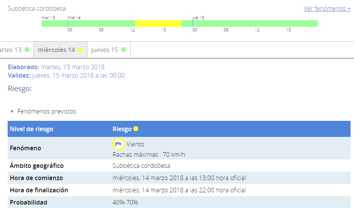Click the start time '13:00 hora oficial' cell

pos(179,178)
